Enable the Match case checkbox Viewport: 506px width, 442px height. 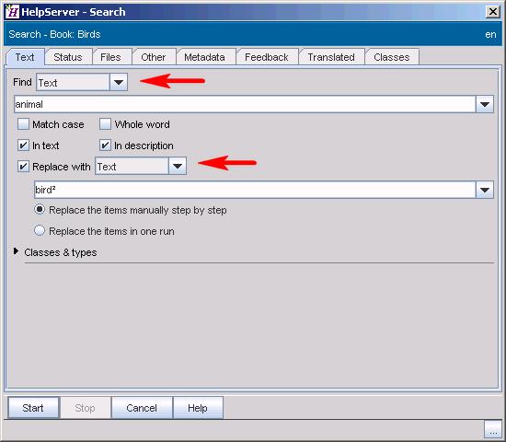coord(23,124)
